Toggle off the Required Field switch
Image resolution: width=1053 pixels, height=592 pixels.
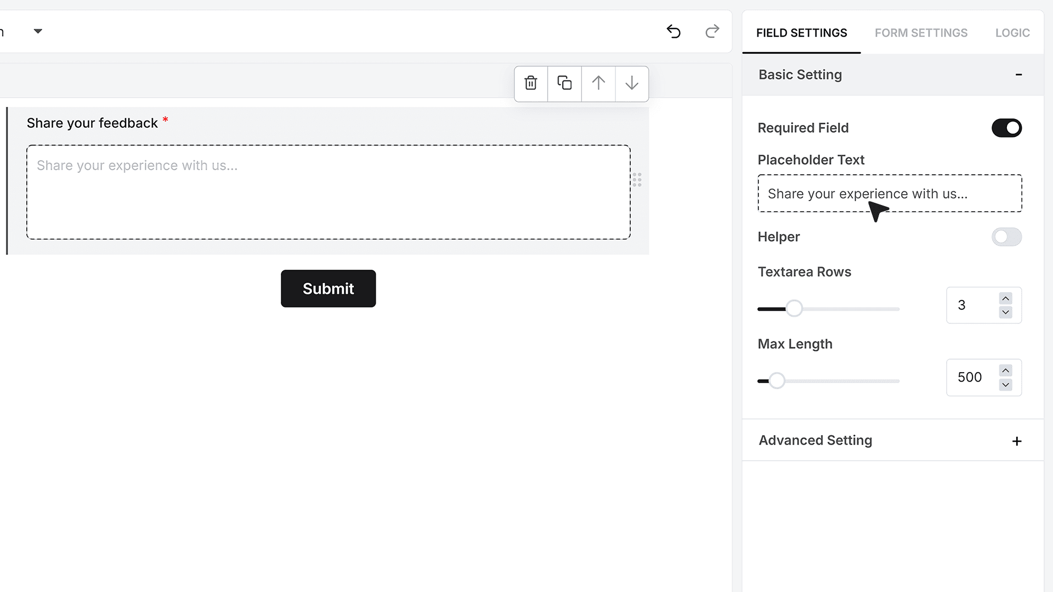tap(1006, 128)
